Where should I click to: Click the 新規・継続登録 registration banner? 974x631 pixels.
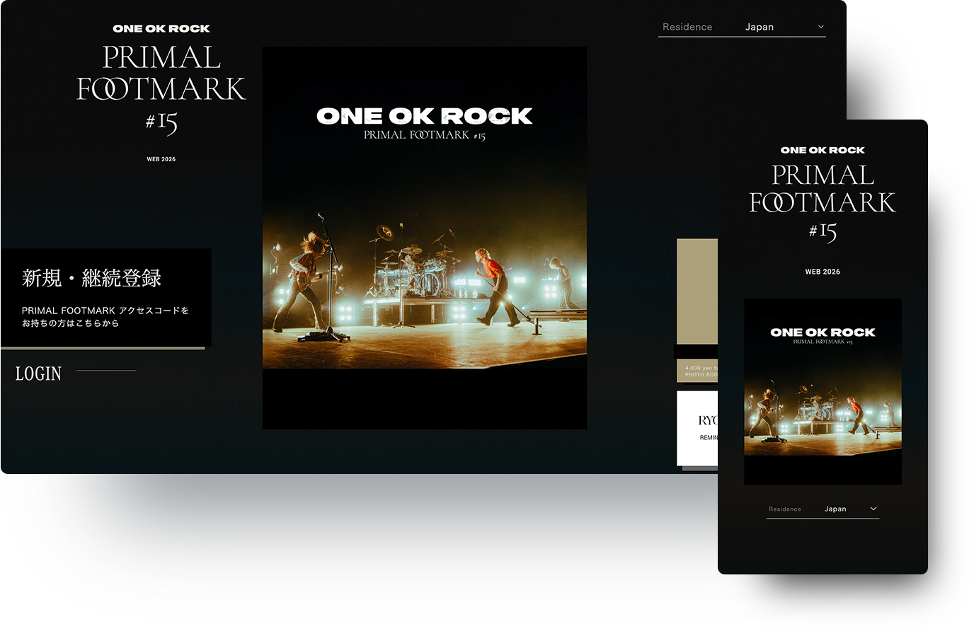pyautogui.click(x=105, y=298)
